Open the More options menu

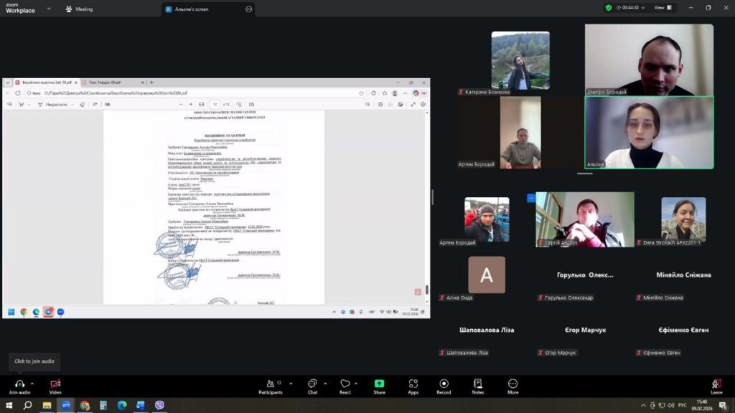512,384
